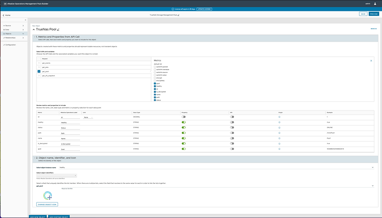Image resolution: width=382 pixels, height=218 pixels.
Task: Edit the Guid label input field
Action: [70, 149]
